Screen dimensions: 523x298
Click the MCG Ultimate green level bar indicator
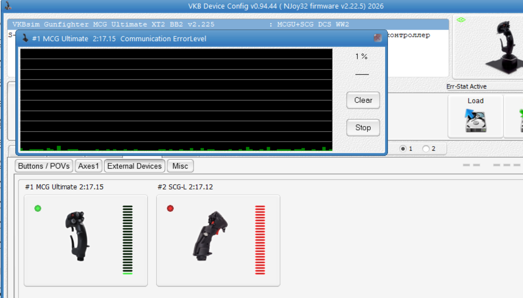[x=128, y=240]
